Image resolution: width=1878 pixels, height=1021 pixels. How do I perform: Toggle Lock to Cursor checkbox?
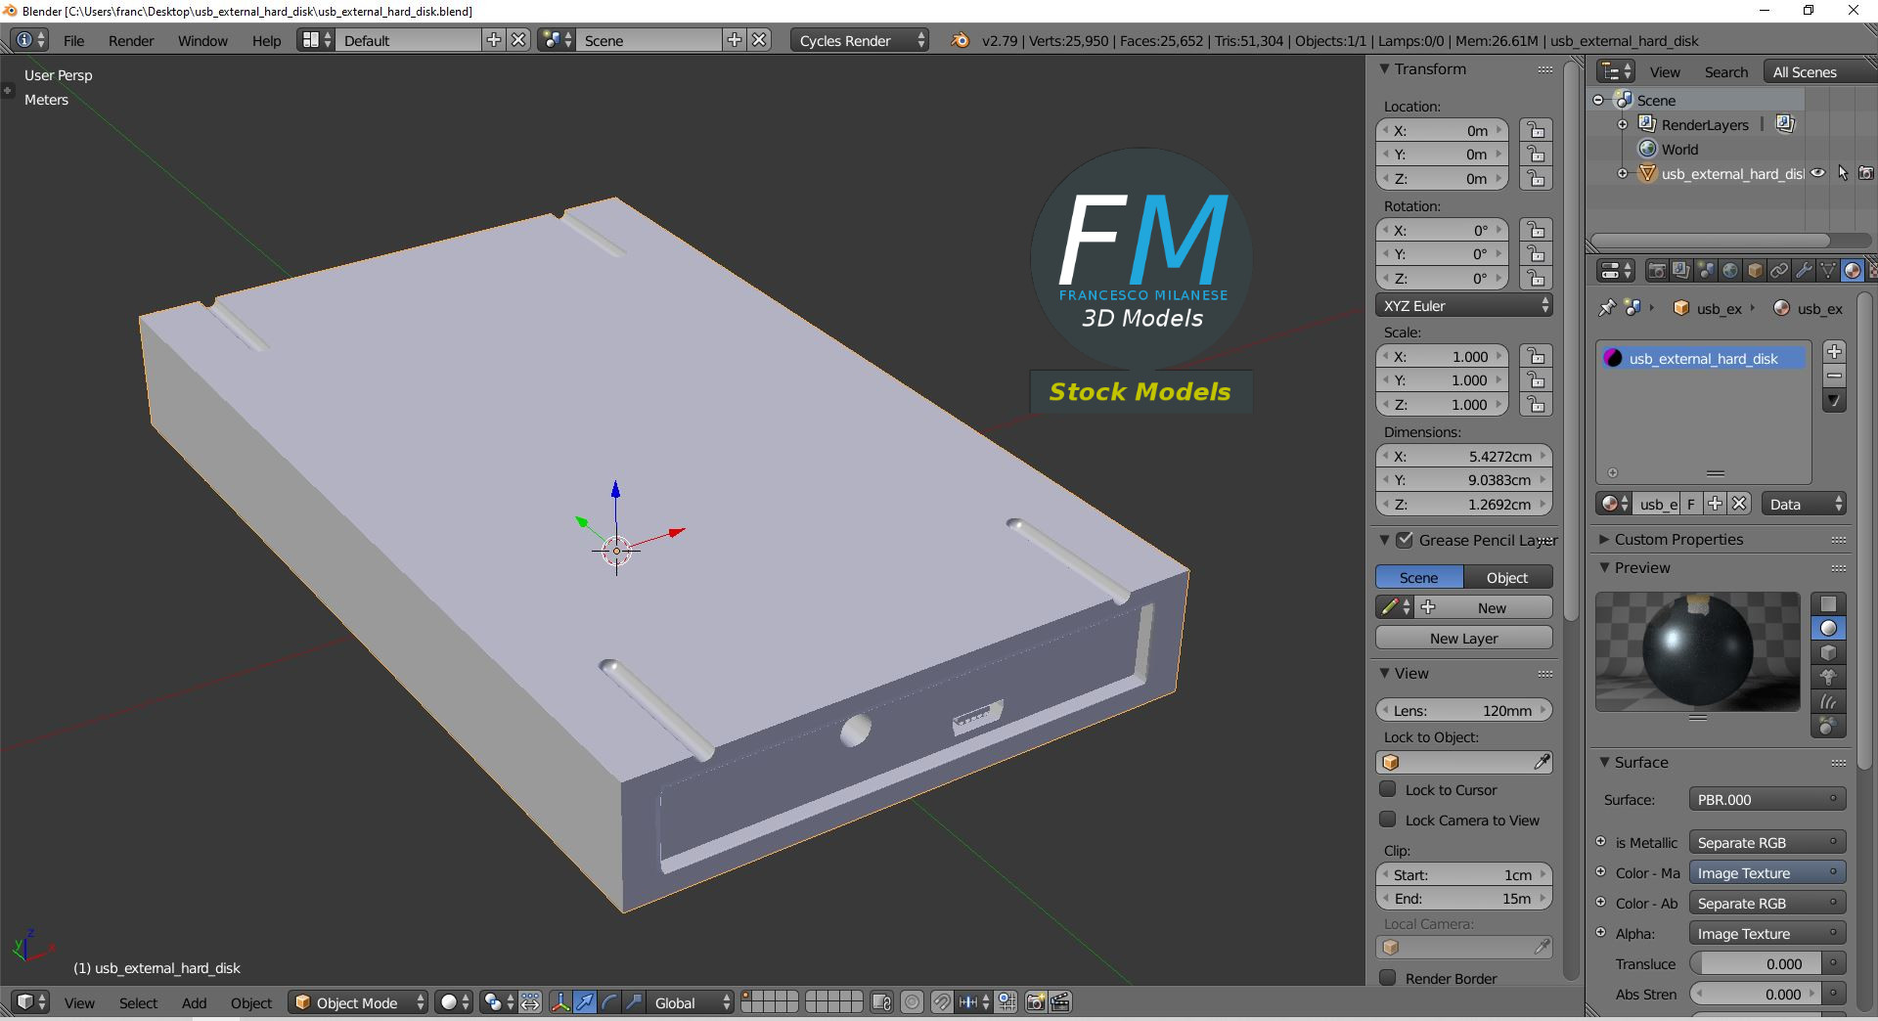click(x=1387, y=789)
